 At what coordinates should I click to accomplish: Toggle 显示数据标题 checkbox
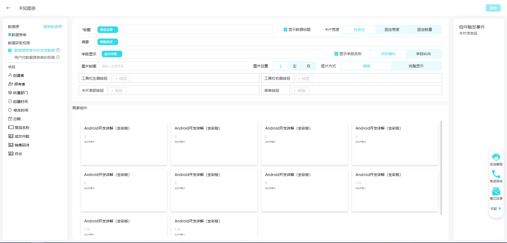tap(285, 30)
